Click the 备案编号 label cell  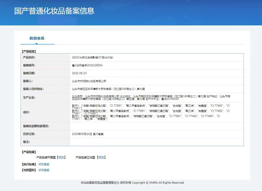click(45, 65)
